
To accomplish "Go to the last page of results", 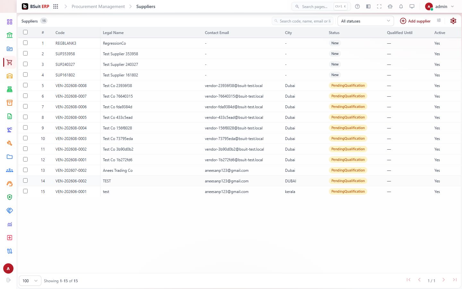I will click(x=455, y=280).
